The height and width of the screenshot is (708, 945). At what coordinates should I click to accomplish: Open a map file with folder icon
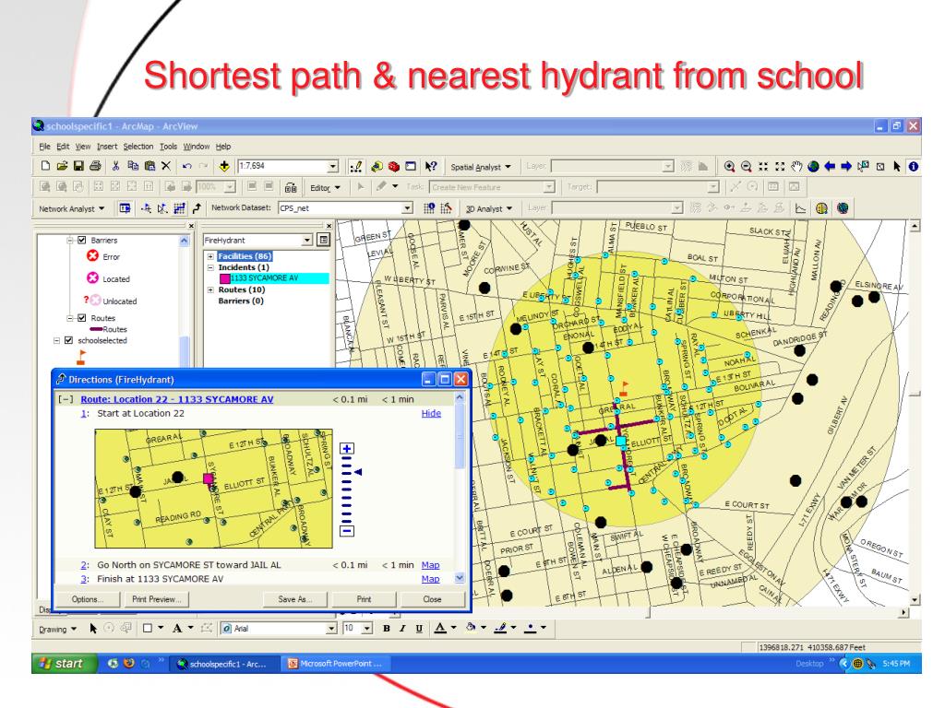tap(62, 166)
